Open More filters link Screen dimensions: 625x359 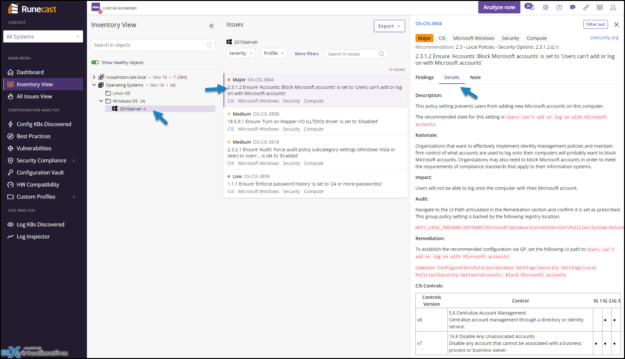pyautogui.click(x=307, y=54)
